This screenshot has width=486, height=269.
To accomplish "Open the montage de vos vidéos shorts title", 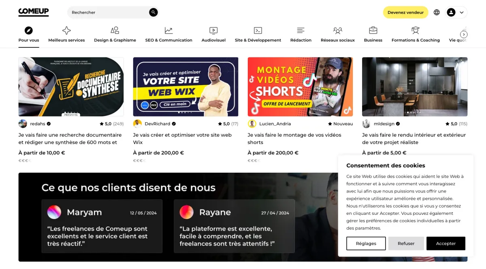I will [x=294, y=139].
